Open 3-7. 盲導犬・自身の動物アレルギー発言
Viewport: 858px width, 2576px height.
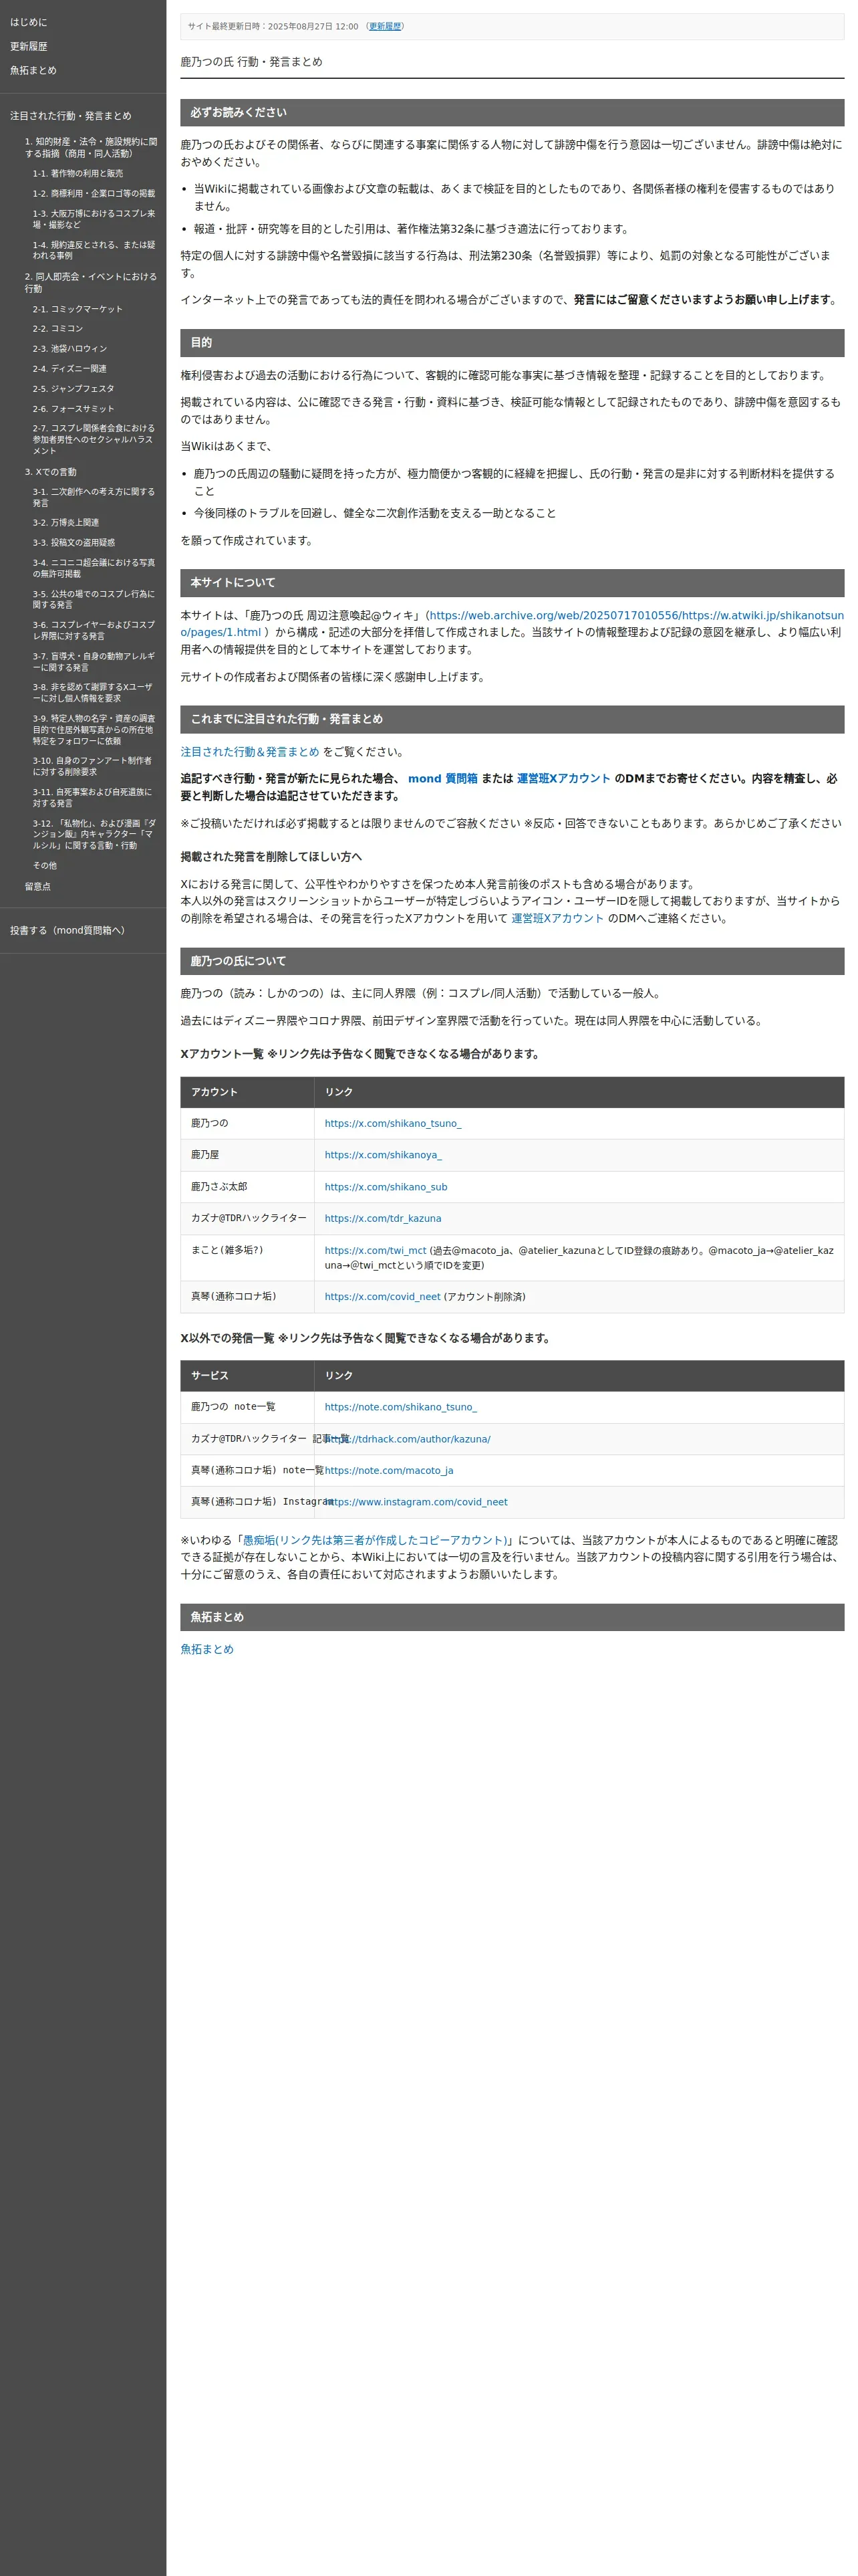pos(94,661)
